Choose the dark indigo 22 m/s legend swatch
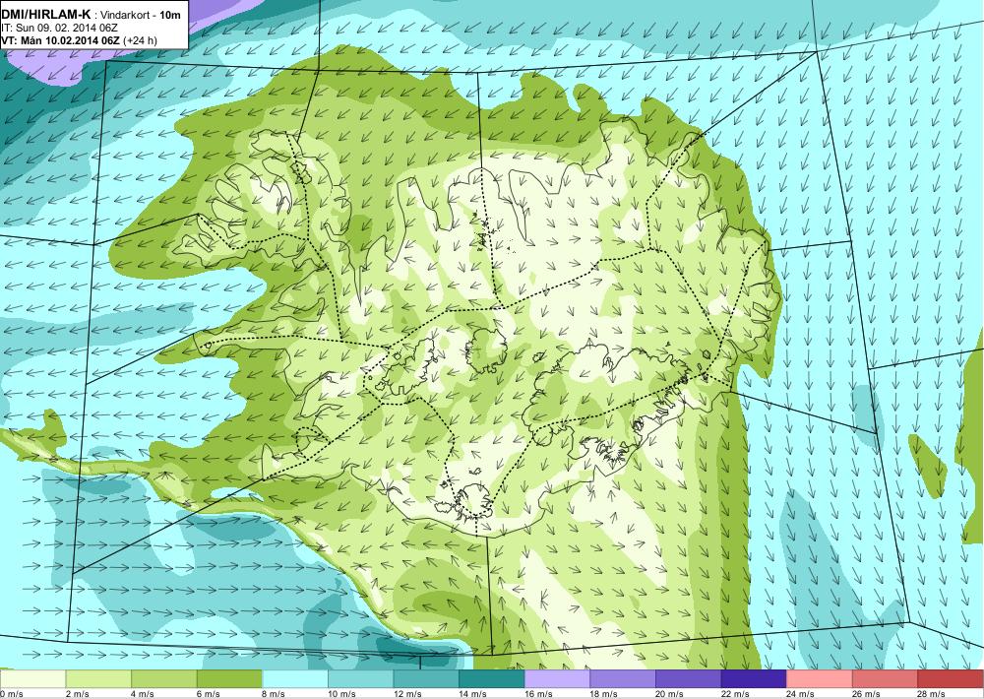 754,679
